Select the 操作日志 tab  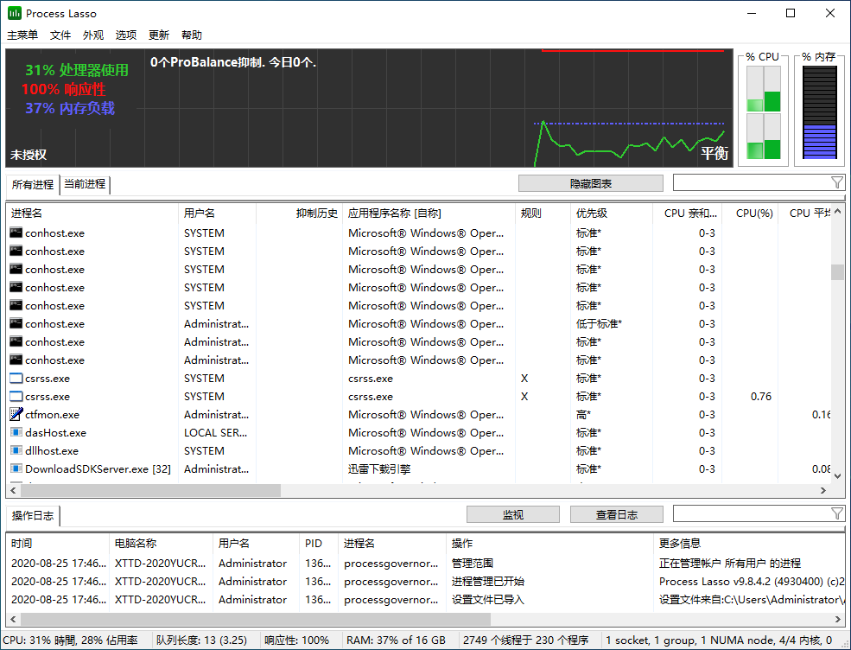tap(33, 516)
